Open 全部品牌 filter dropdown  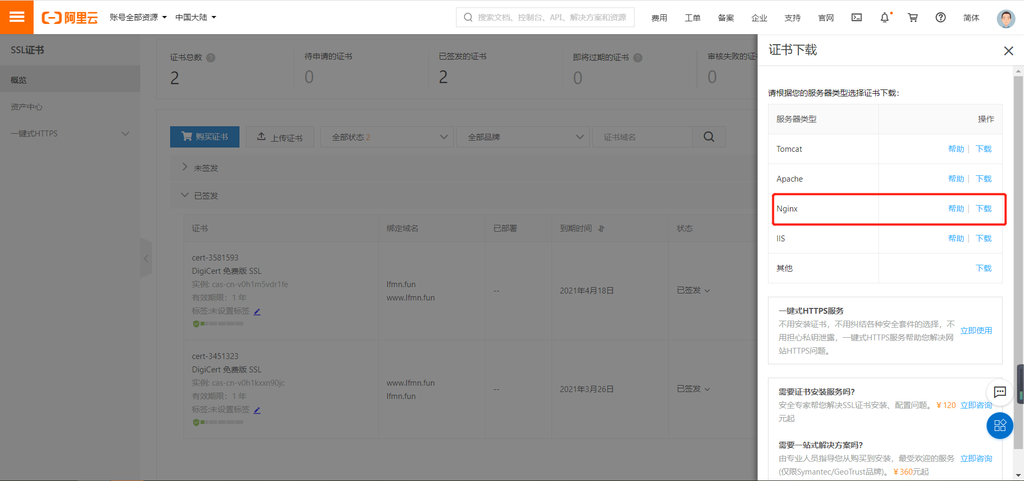523,137
